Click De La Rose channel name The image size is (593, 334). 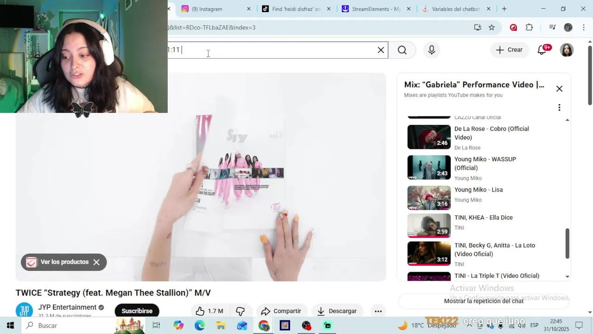[467, 148]
